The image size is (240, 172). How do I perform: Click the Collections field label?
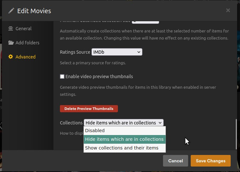click(71, 123)
